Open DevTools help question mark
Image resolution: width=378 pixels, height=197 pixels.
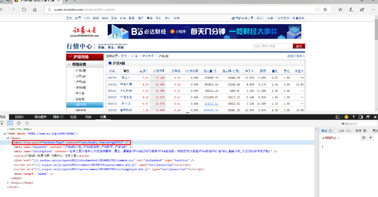tap(353, 117)
